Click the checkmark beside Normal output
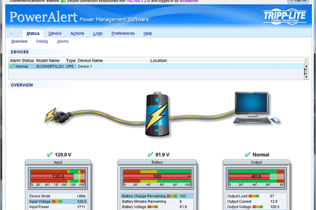This screenshot has width=316, height=210. (x=247, y=155)
